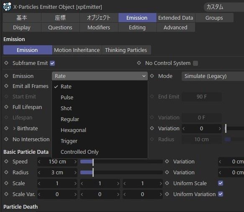Click the Speed slider bar
The height and width of the screenshot is (212, 244).
coord(121,162)
